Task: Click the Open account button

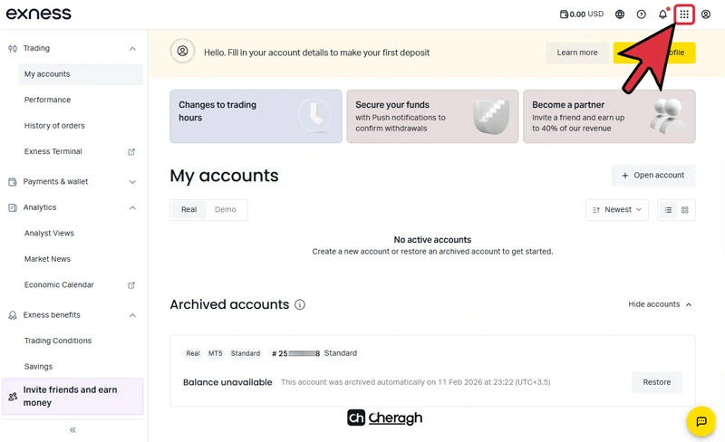Action: (653, 175)
